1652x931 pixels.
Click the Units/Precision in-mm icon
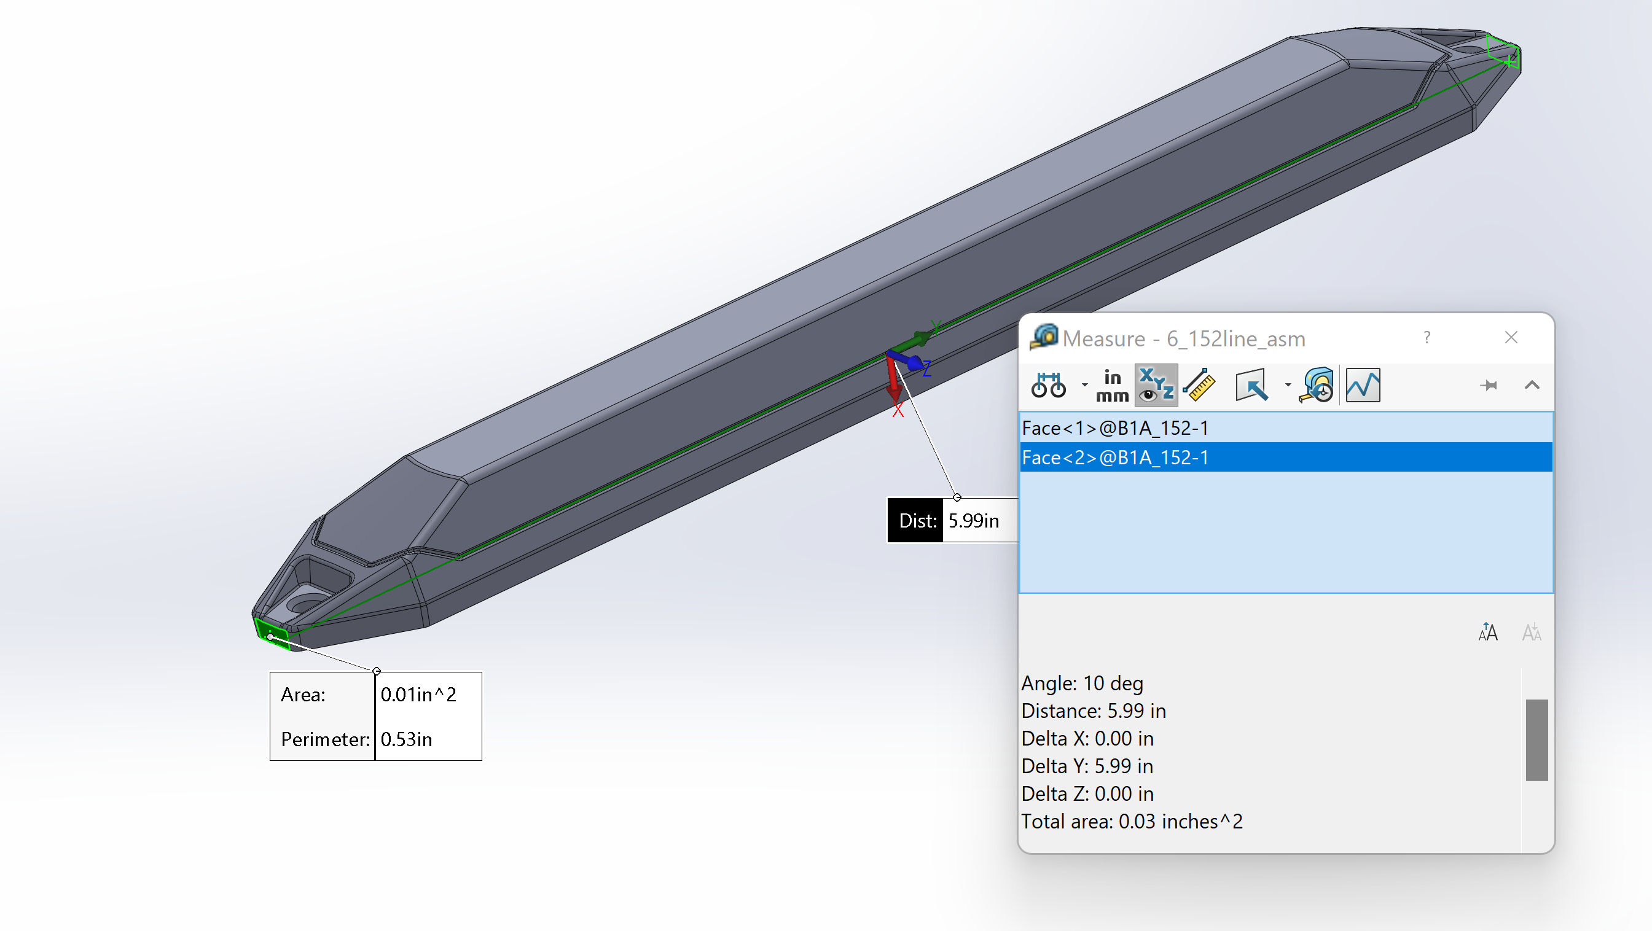coord(1111,386)
